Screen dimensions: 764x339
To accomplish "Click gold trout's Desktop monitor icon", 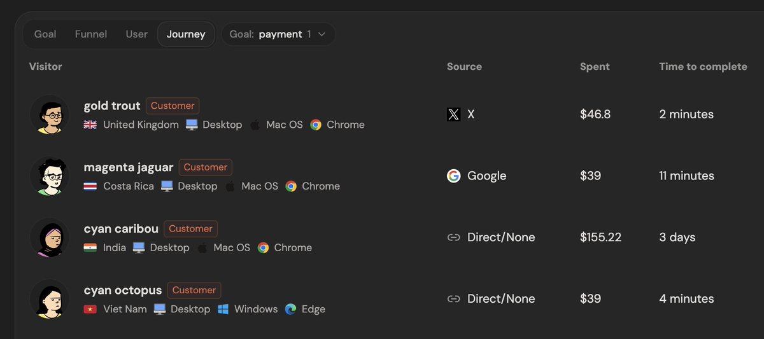I will [x=192, y=125].
